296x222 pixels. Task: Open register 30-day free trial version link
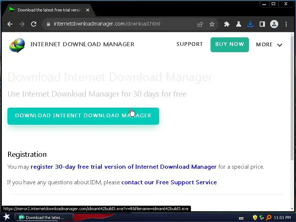124,167
